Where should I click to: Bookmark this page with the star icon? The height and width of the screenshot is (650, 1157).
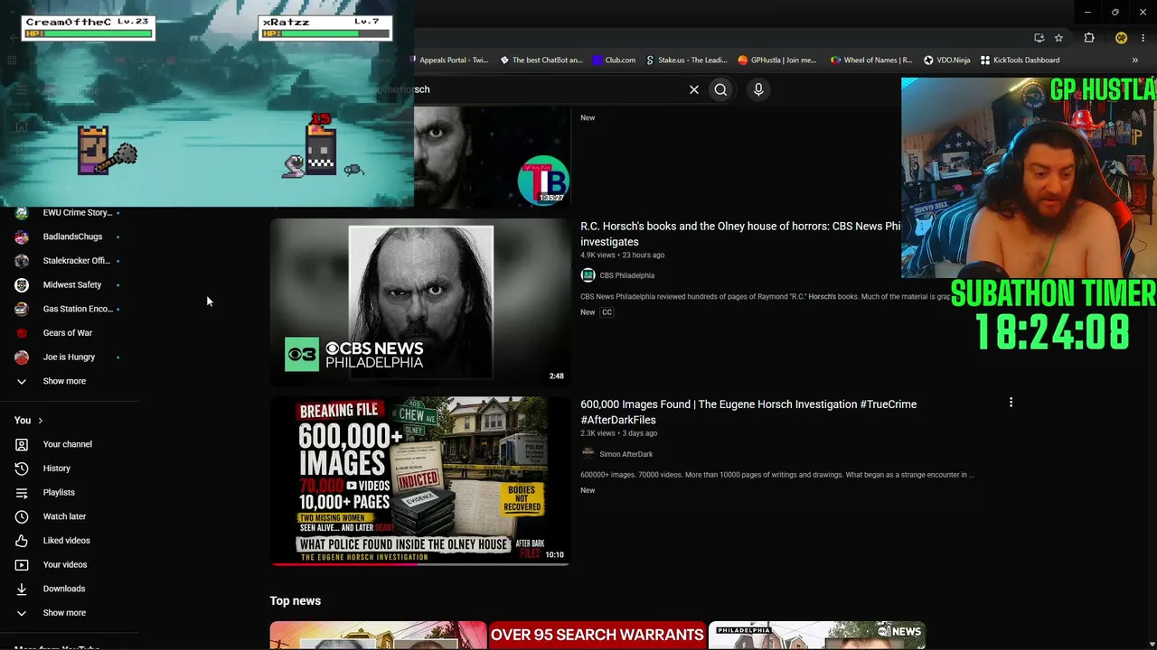click(1058, 38)
